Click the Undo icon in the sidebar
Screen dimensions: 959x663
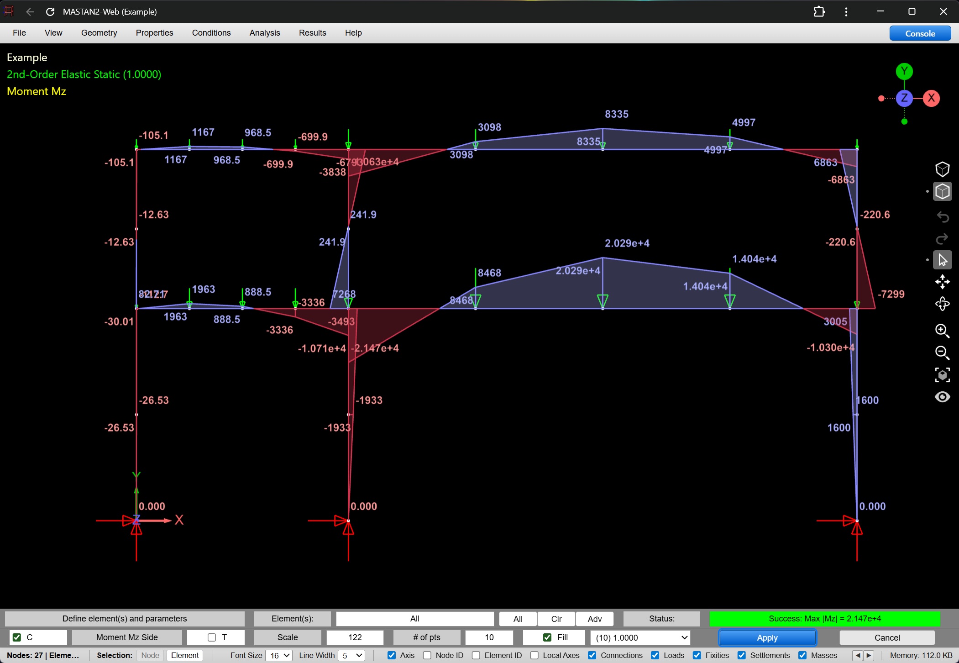pos(943,217)
